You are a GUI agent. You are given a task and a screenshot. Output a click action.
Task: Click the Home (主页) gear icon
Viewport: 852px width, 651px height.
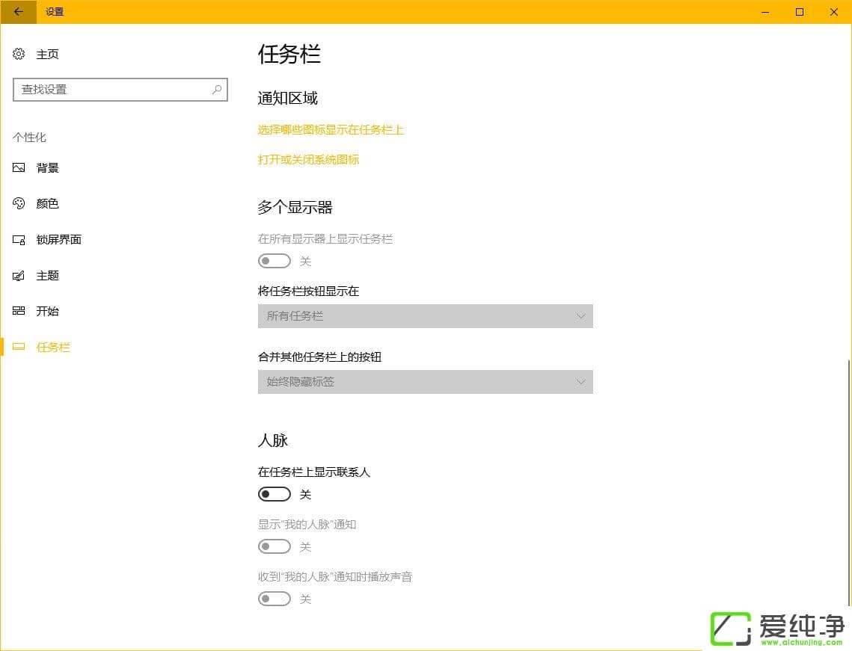[x=18, y=54]
